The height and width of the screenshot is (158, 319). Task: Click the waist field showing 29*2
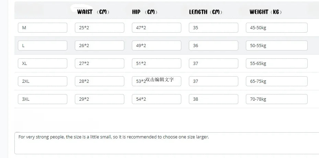[100, 99]
